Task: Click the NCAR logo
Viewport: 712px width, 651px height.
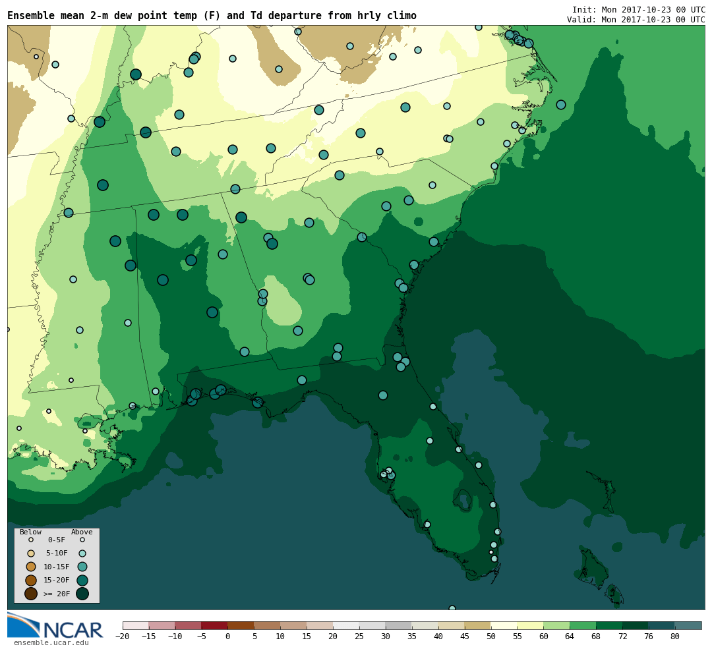Action: tap(55, 627)
